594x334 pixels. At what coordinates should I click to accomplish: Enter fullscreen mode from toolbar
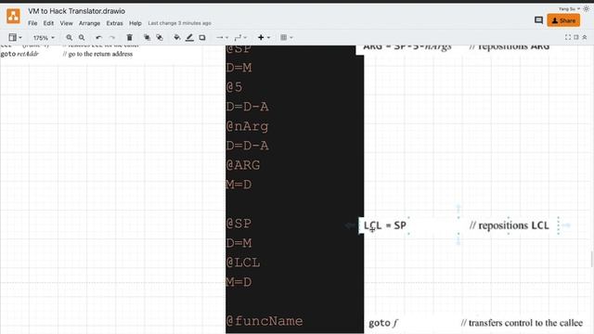[x=568, y=37]
